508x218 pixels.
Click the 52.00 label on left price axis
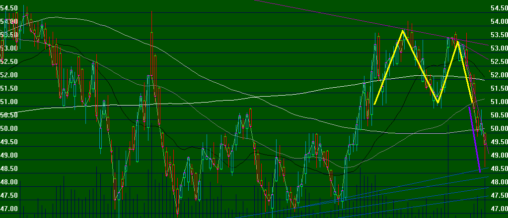coord(9,75)
